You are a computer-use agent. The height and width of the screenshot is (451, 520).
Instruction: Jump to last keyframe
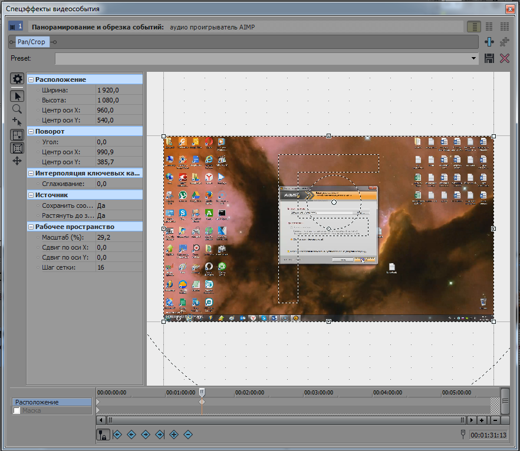click(160, 435)
